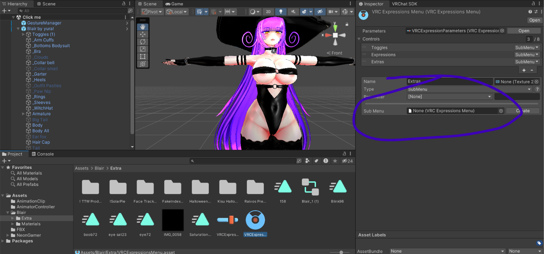The image size is (544, 254).
Task: Select the eye sat23 animation asset
Action: pyautogui.click(x=118, y=224)
